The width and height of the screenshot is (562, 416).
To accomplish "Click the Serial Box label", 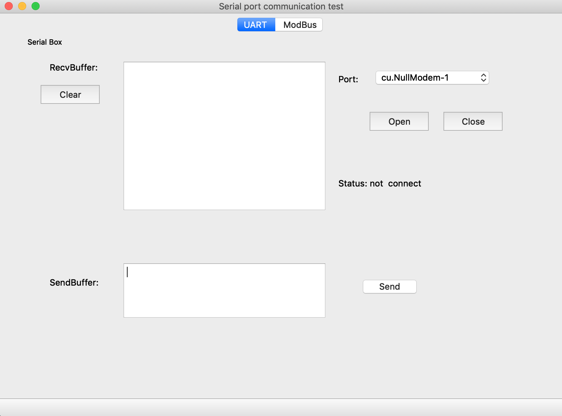I will (x=45, y=42).
